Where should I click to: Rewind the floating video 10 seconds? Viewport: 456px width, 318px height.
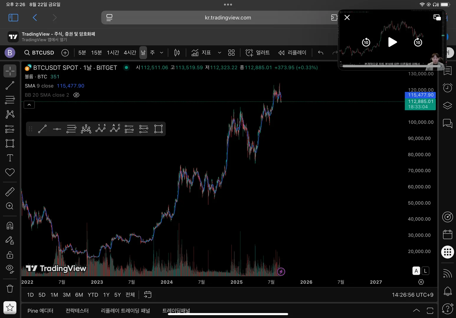tap(366, 42)
